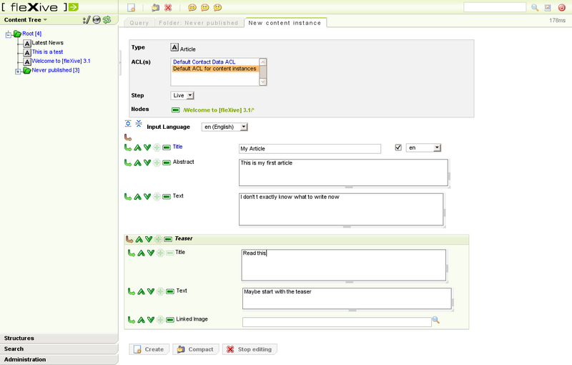Open the Step dropdown showing Live
The height and width of the screenshot is (365, 572).
(x=183, y=95)
